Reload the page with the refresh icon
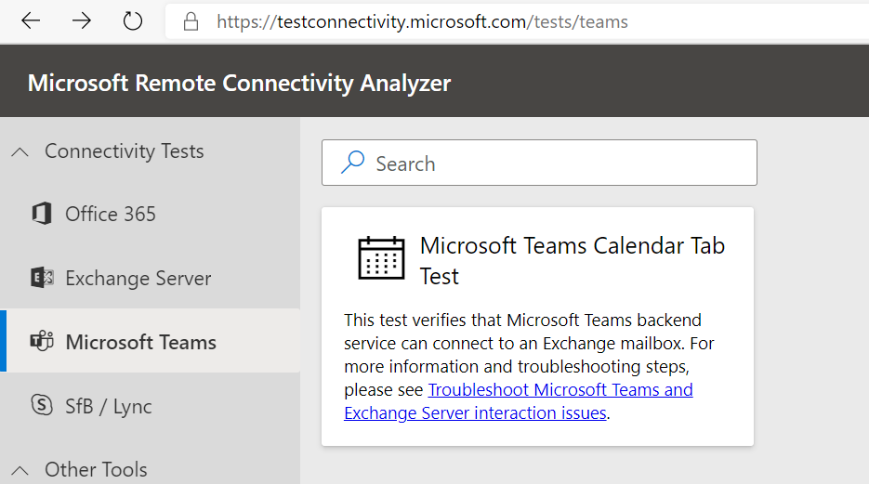869x484 pixels. coord(133,21)
